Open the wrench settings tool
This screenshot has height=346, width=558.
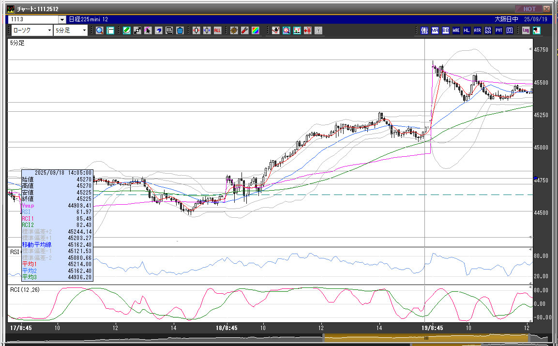[x=244, y=30]
